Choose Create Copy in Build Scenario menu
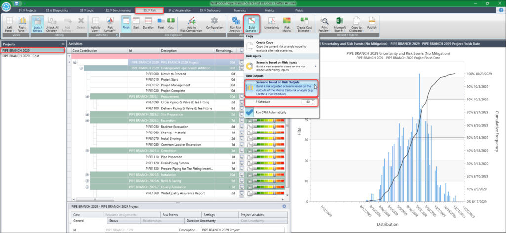Viewport: 506px width, 233px height. [282, 46]
